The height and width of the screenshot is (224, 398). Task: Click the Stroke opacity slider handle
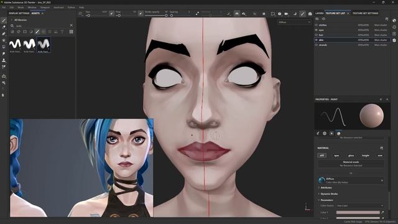click(166, 16)
